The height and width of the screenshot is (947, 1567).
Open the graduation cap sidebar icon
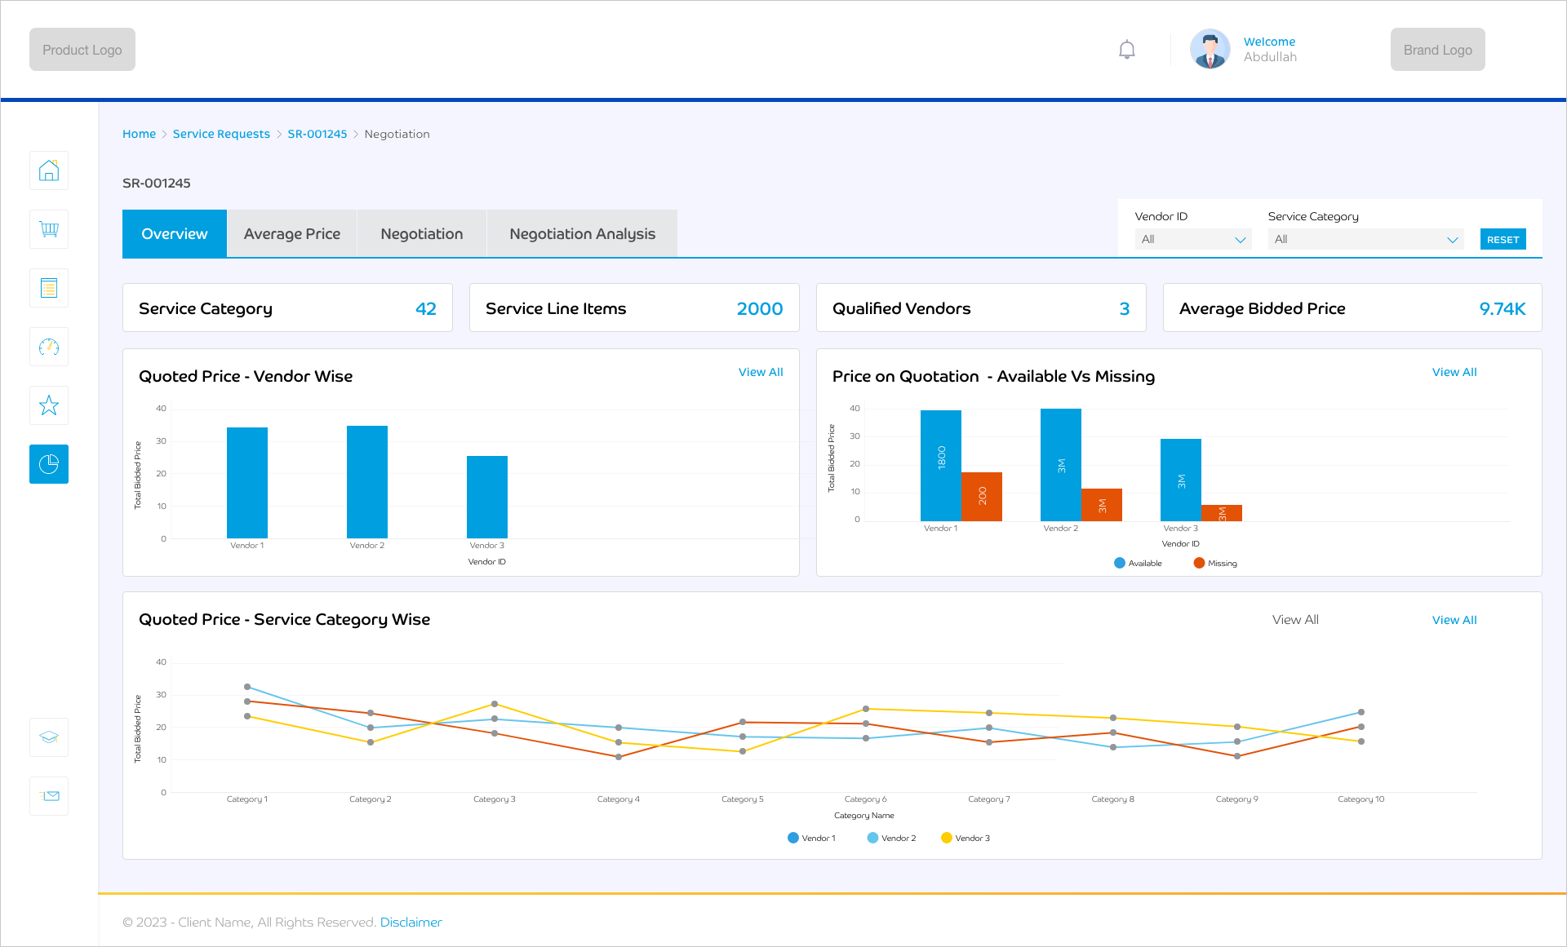click(49, 737)
